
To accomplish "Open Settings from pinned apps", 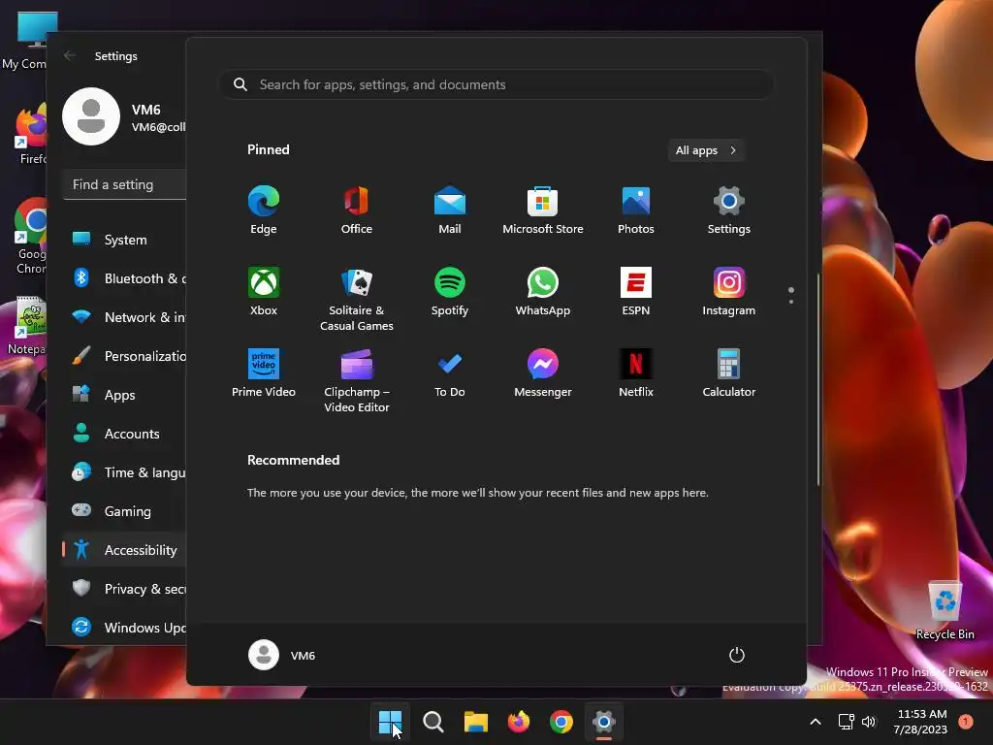I will click(x=729, y=211).
